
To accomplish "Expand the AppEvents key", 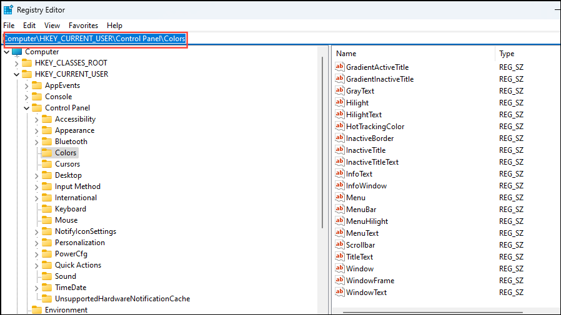I will pyautogui.click(x=26, y=86).
